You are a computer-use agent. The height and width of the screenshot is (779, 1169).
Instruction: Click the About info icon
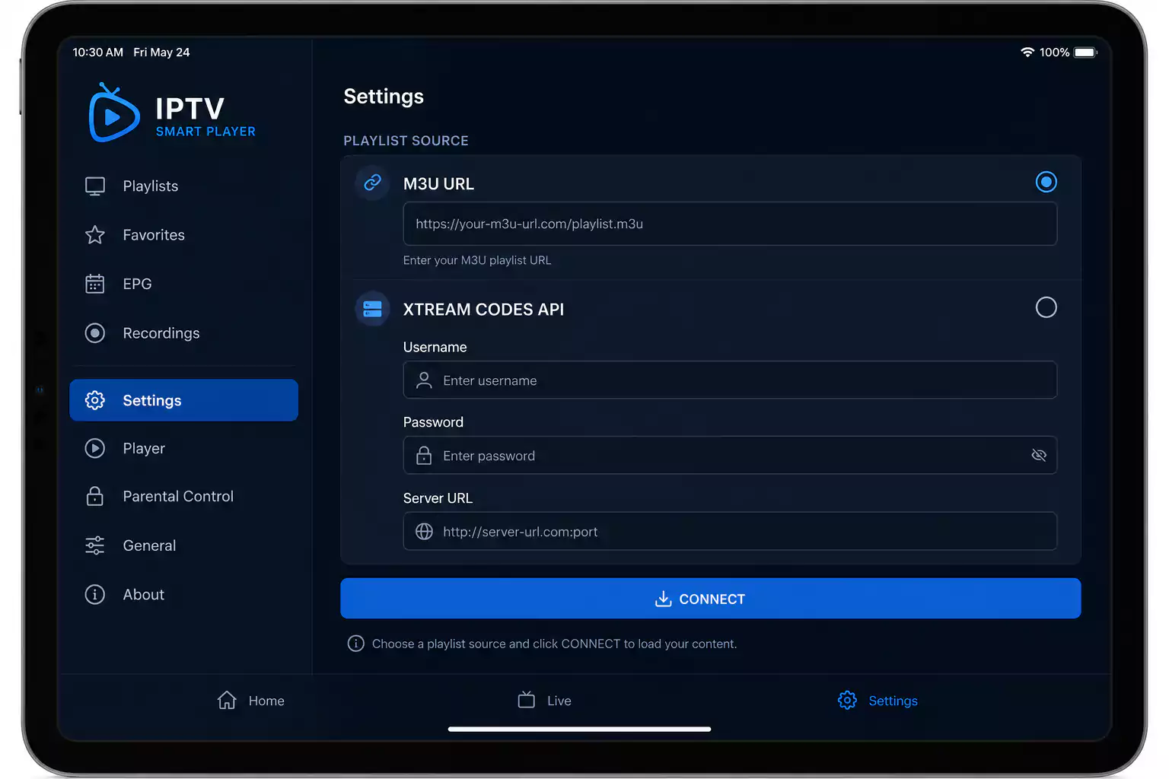[95, 594]
